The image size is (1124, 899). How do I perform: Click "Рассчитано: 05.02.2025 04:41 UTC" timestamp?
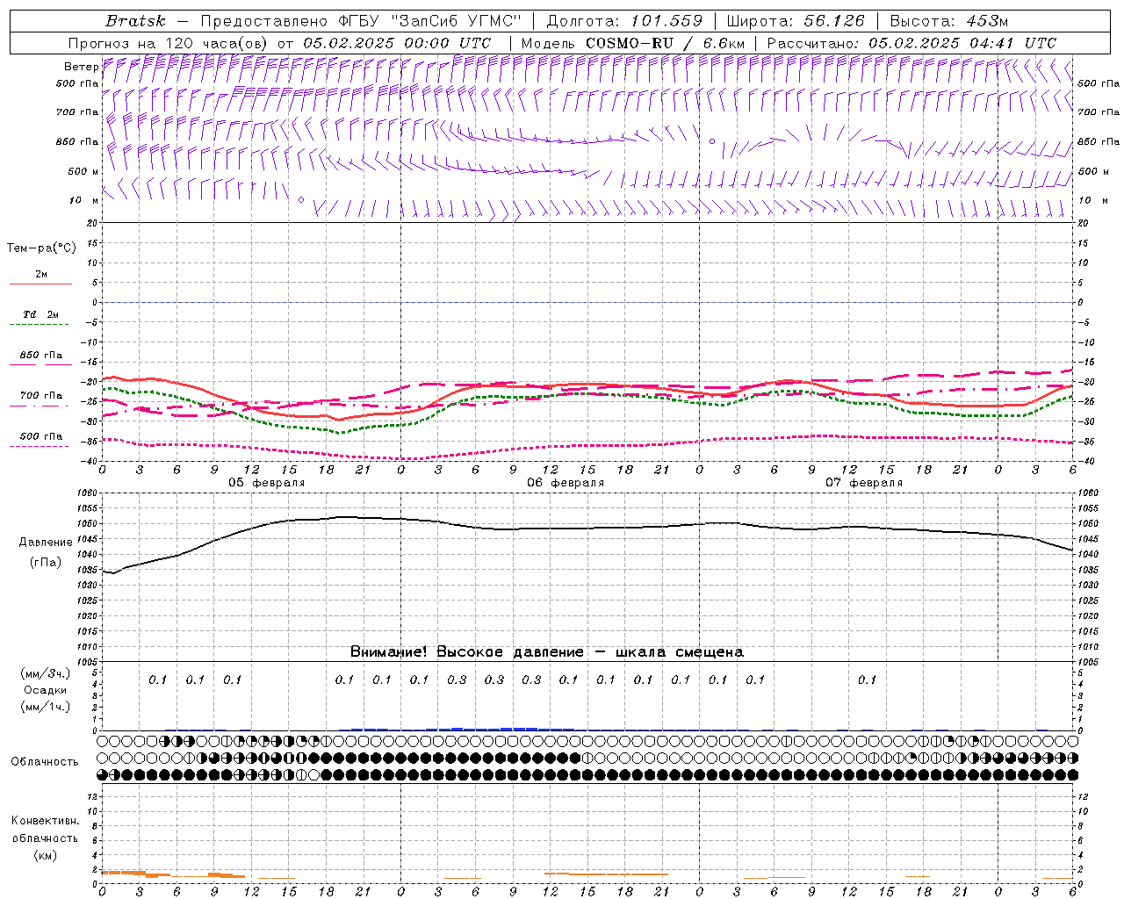(x=911, y=43)
